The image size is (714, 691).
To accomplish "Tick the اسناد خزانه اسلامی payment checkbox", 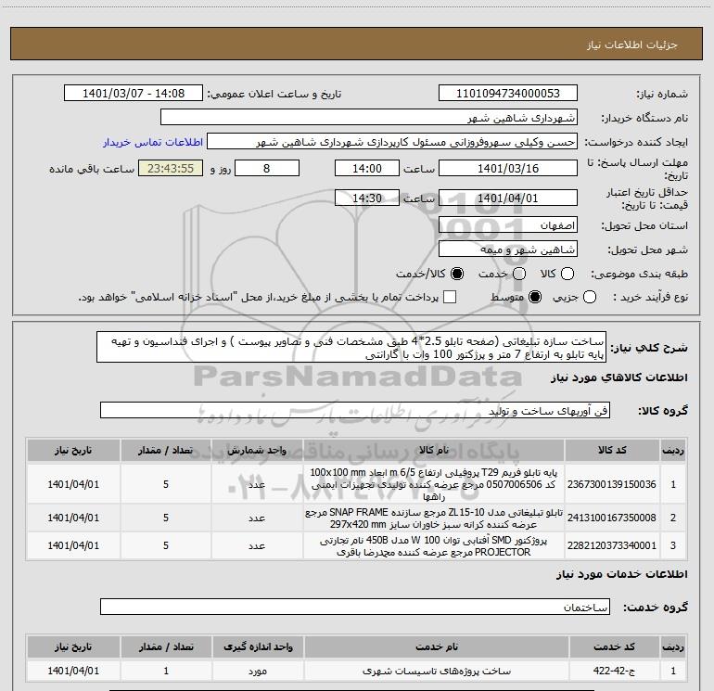I will pos(450,298).
